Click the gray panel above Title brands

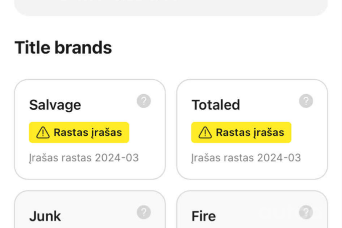point(170,7)
